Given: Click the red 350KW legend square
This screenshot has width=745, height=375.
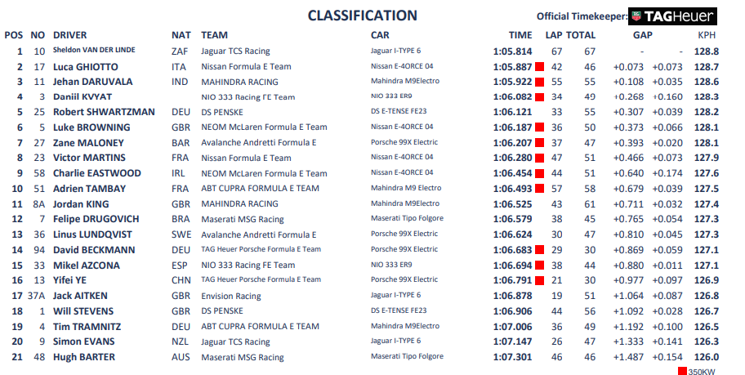Looking at the screenshot, I should [x=682, y=372].
